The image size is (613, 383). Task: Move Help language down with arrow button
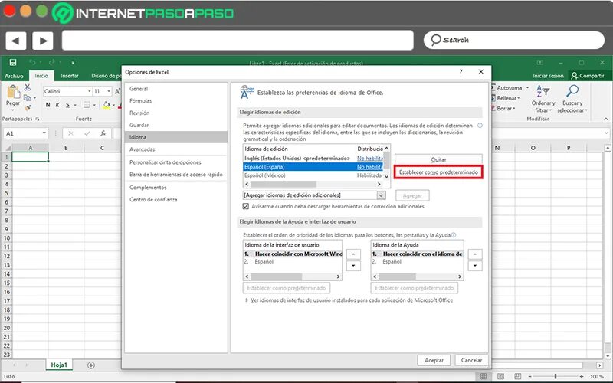pos(475,266)
